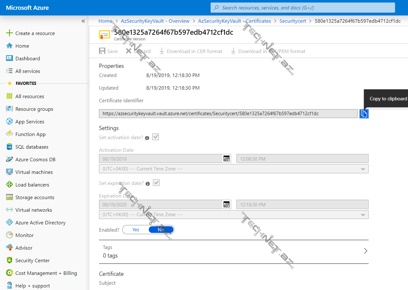The height and width of the screenshot is (290, 408).
Task: Click Download in PFX/PEM format button
Action: 268,51
